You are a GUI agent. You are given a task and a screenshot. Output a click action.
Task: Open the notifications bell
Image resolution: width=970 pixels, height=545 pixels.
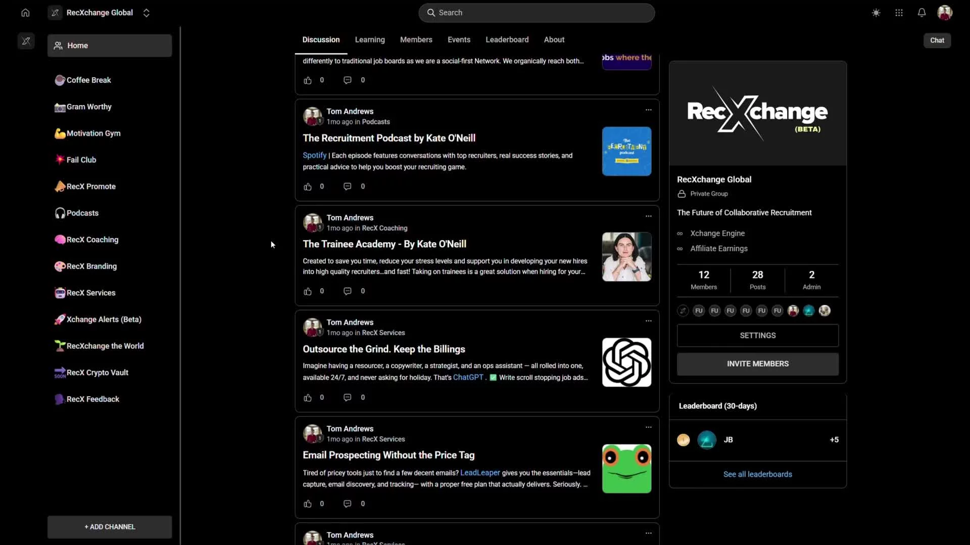click(922, 13)
